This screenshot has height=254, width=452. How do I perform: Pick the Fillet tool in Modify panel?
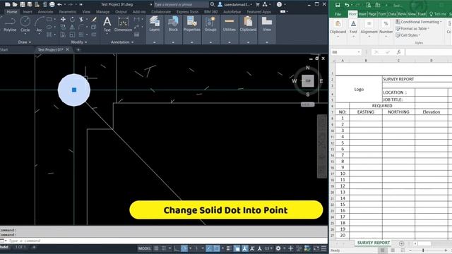pos(81,27)
